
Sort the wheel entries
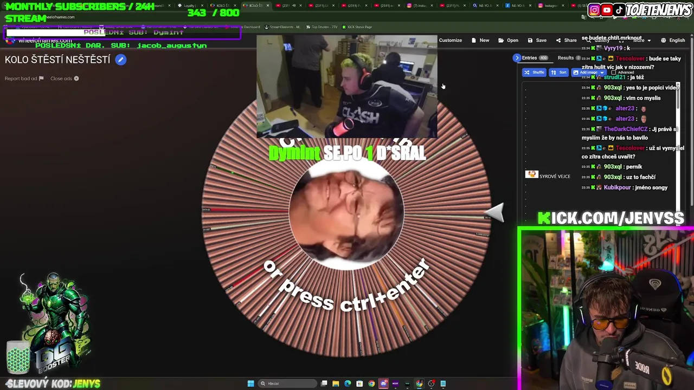(x=559, y=72)
